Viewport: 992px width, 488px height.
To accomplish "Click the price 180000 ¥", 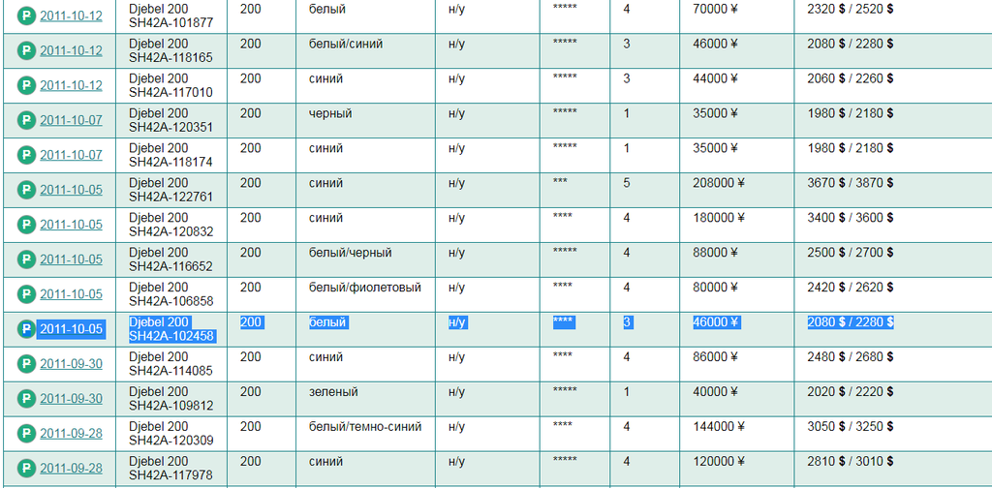I will click(x=719, y=218).
